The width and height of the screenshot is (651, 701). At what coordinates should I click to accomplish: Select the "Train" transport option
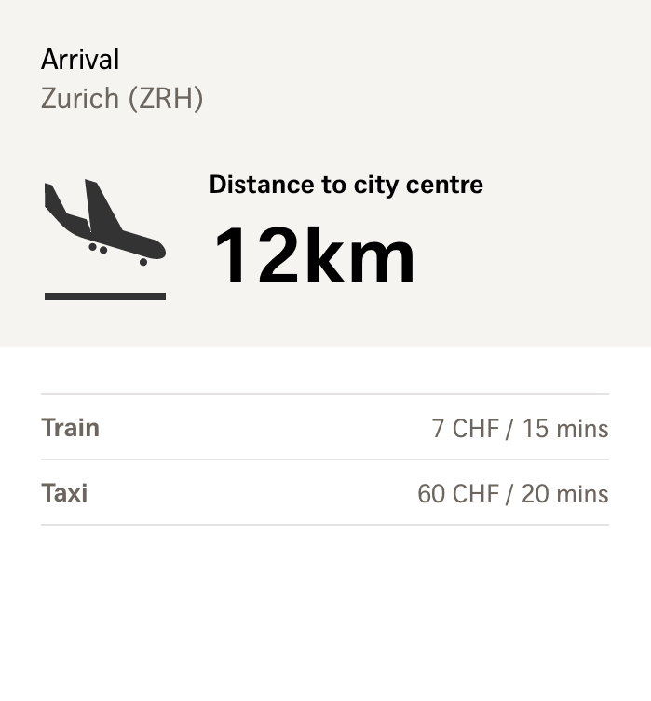[x=70, y=428]
